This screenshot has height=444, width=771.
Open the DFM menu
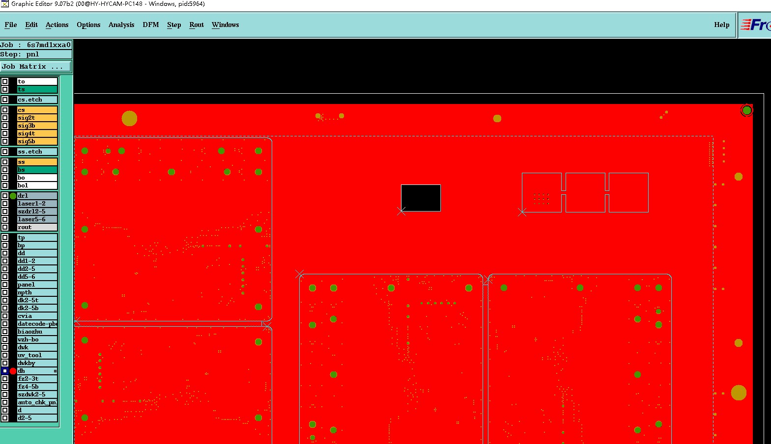tap(151, 25)
